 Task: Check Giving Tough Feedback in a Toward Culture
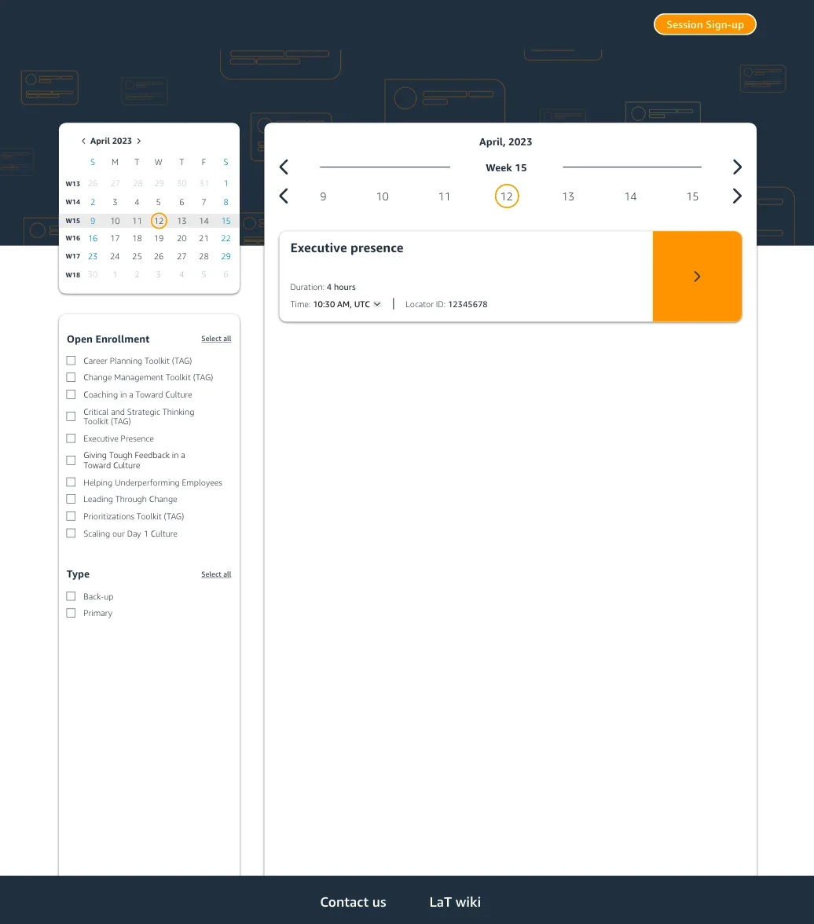coord(71,460)
